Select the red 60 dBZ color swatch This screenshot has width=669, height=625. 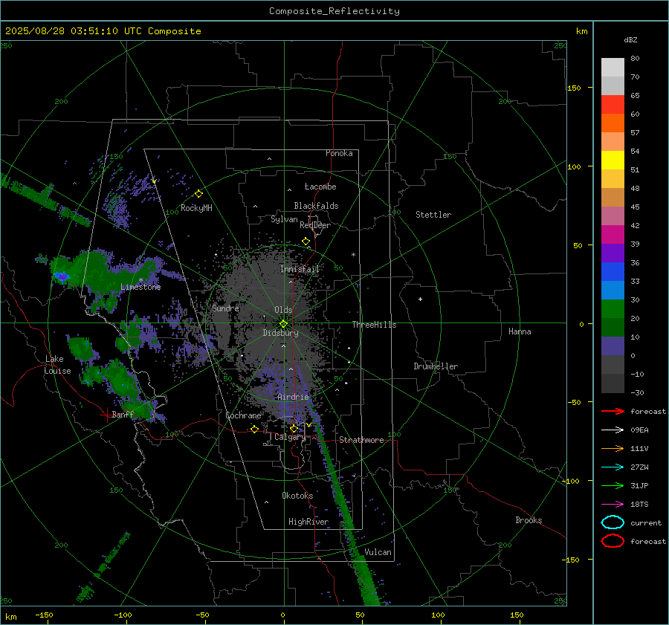(x=613, y=105)
